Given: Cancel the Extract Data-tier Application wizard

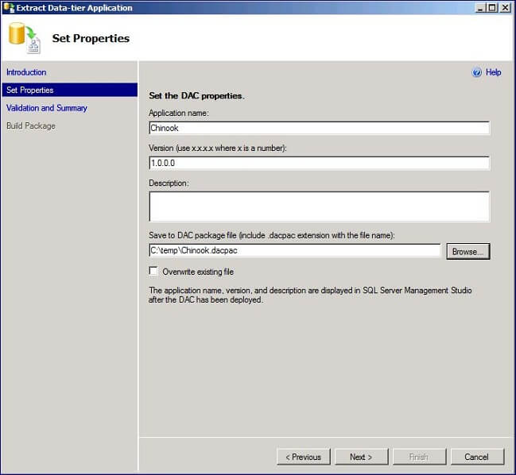Looking at the screenshot, I should (477, 457).
